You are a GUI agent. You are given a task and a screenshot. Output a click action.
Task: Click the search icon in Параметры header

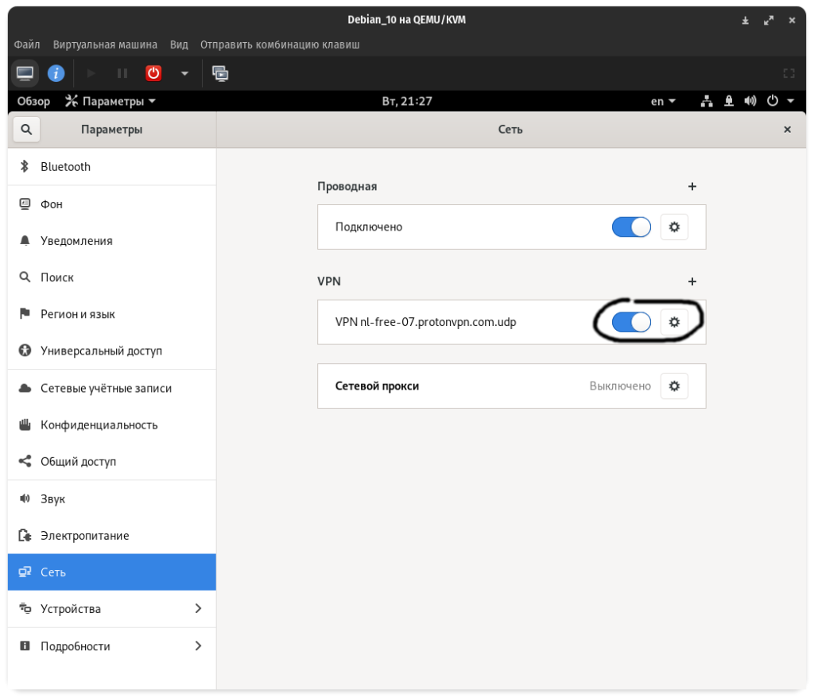point(26,130)
